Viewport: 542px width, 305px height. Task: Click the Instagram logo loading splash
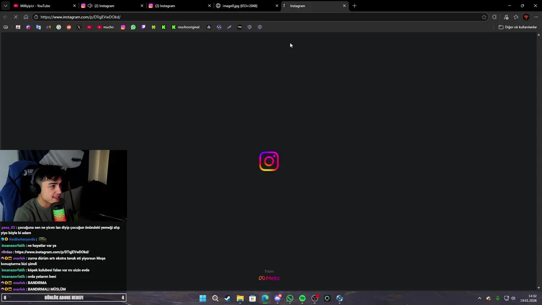pos(269,161)
